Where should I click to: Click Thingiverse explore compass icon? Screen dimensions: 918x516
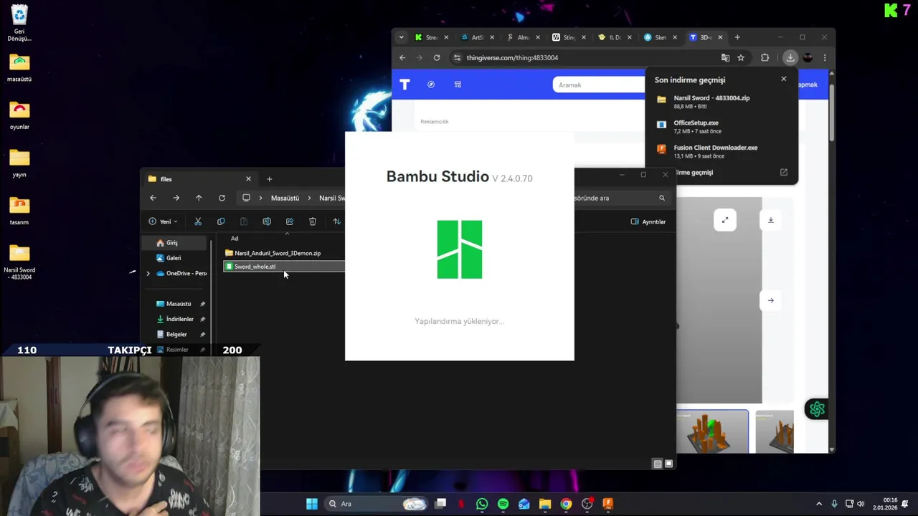(x=431, y=85)
